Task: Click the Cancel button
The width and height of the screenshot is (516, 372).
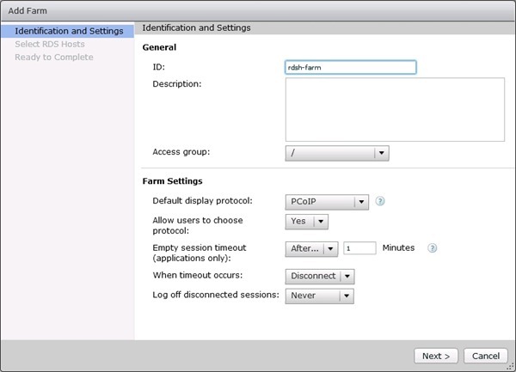Action: pyautogui.click(x=485, y=356)
